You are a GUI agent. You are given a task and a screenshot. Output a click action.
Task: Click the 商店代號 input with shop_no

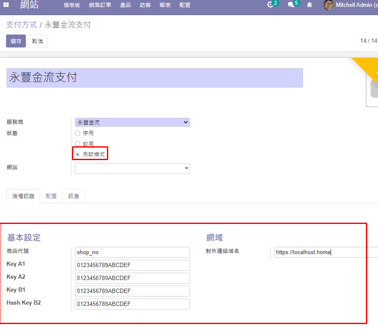point(132,252)
